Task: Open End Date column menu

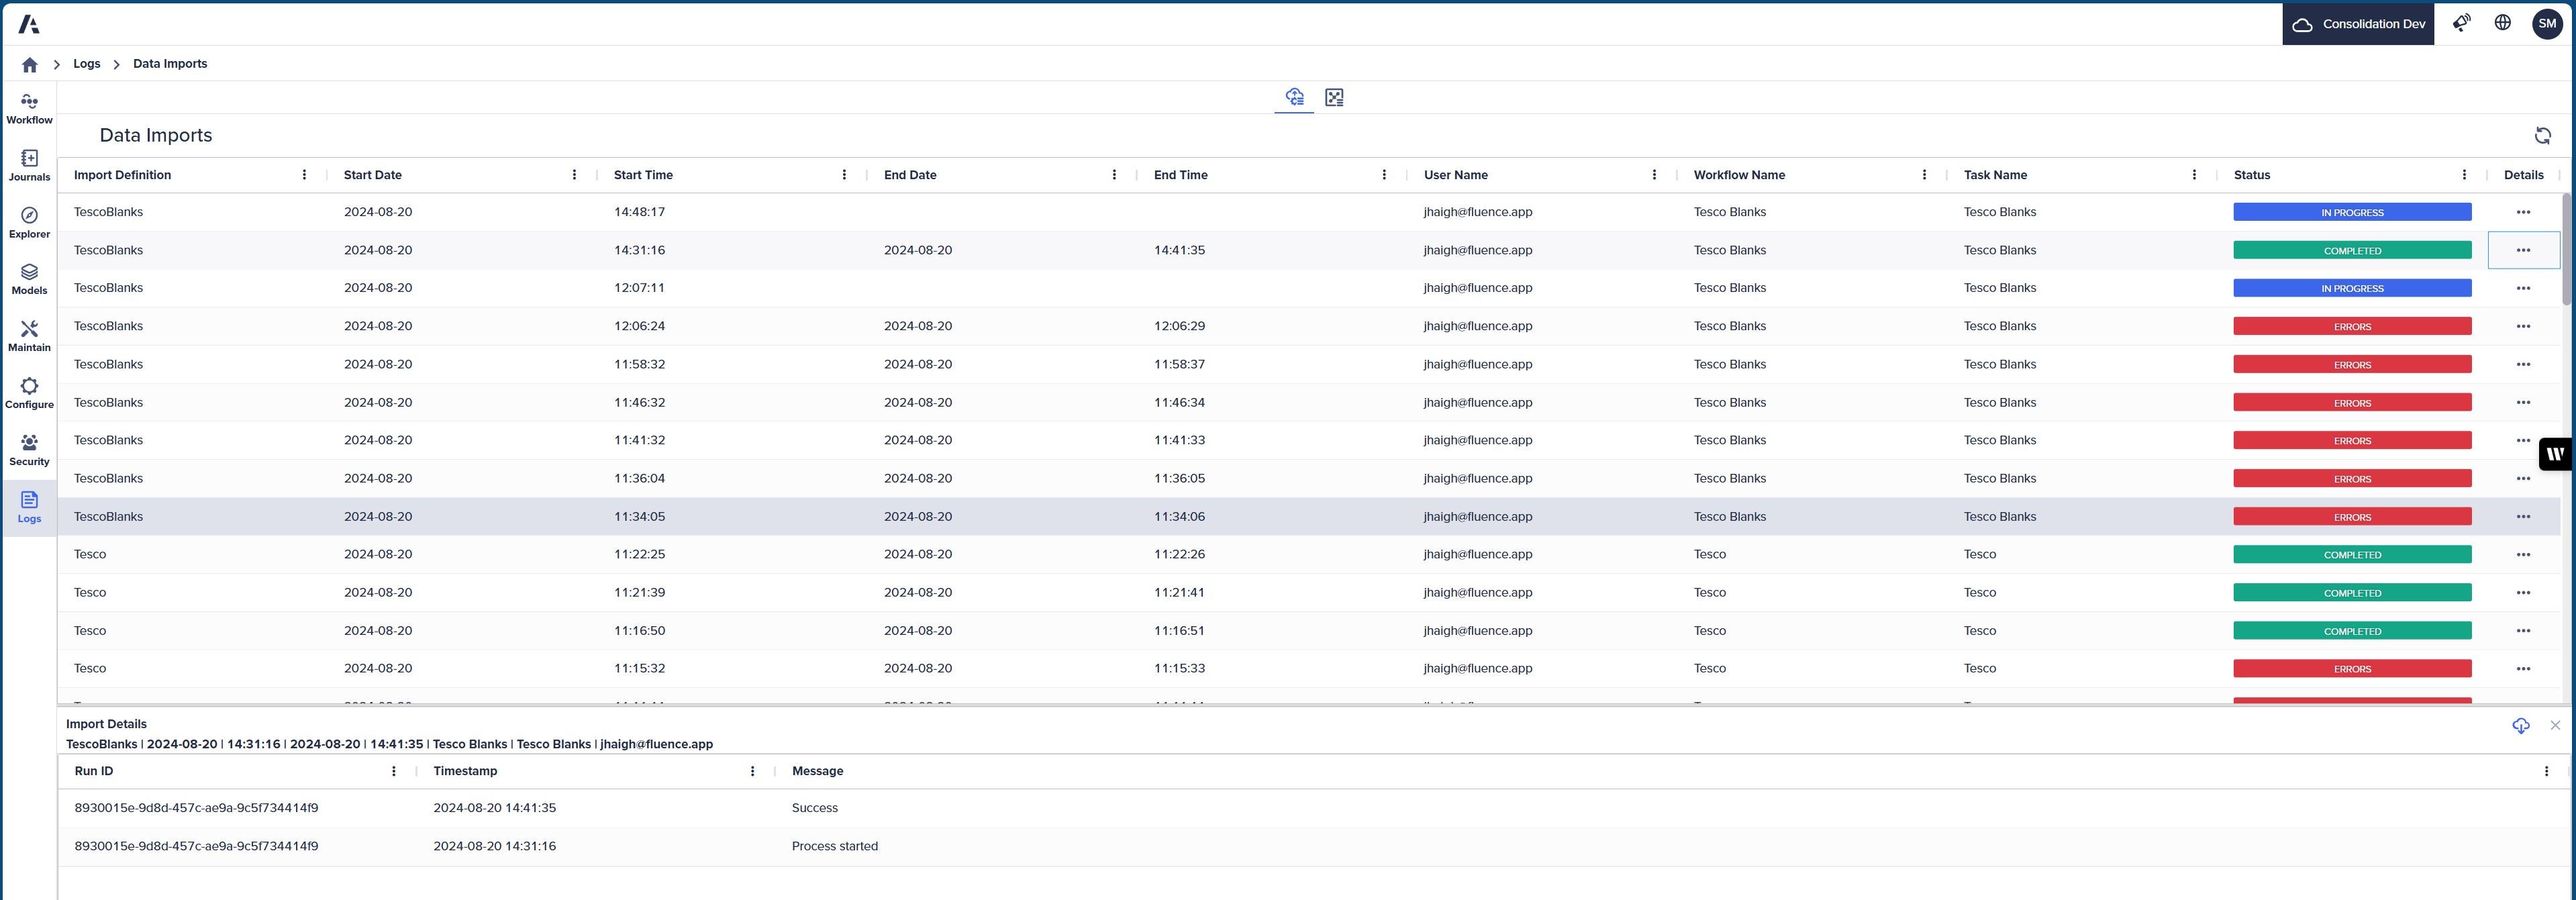Action: pyautogui.click(x=1114, y=175)
